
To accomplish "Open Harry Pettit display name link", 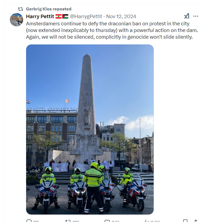I will pyautogui.click(x=40, y=17).
